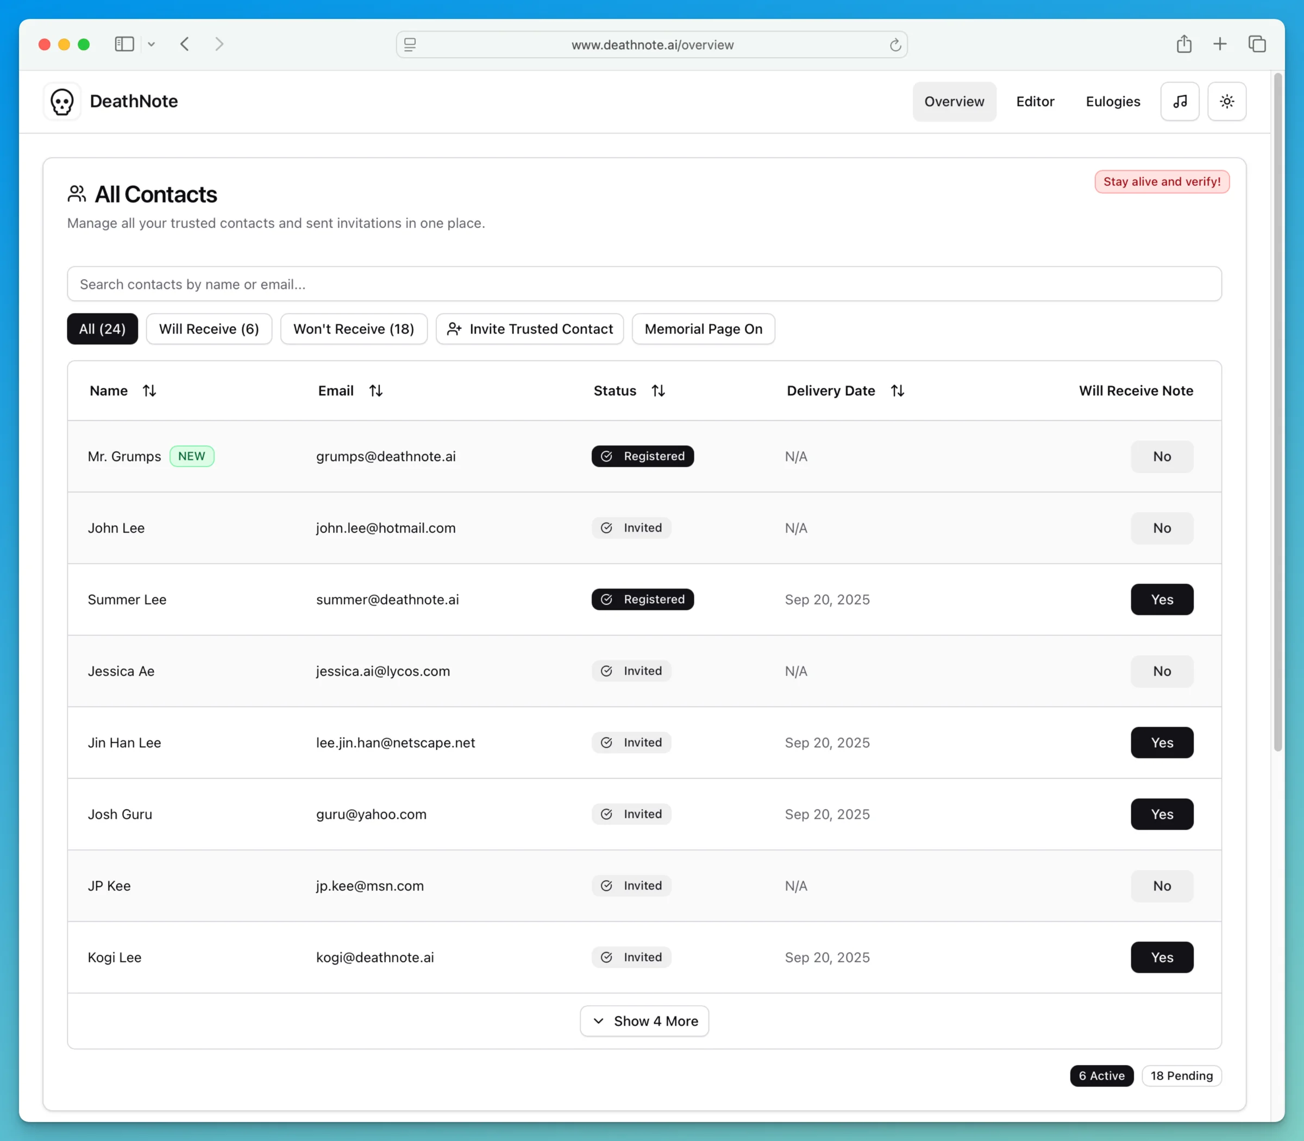
Task: Filter contacts by Will Receive (6)
Action: [x=209, y=329]
